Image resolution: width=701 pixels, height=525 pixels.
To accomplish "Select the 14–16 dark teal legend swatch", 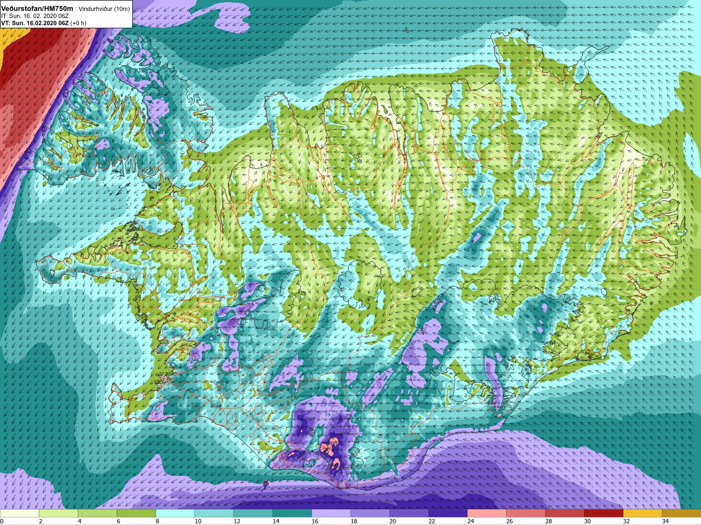I will tap(292, 514).
